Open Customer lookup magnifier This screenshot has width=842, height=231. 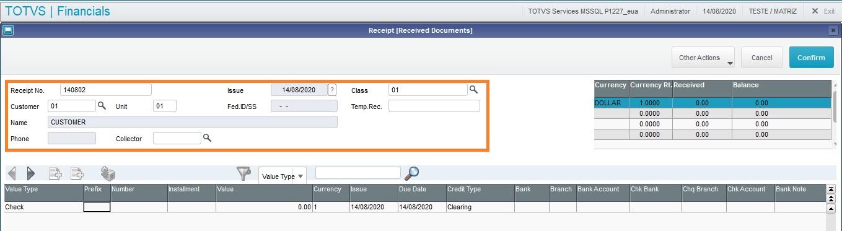click(102, 106)
